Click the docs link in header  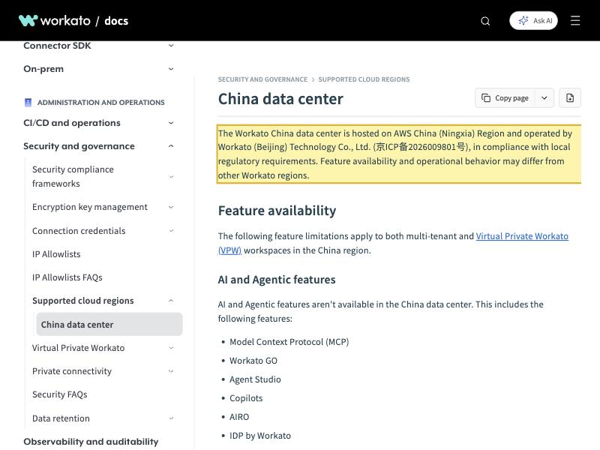[116, 21]
